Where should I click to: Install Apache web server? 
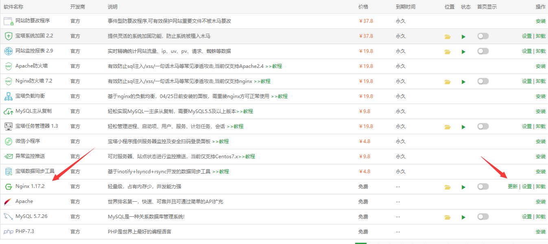click(x=541, y=202)
